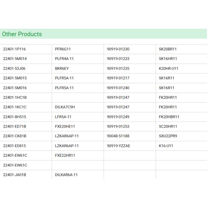Select the FXE22HR11 cell

pos(65,156)
